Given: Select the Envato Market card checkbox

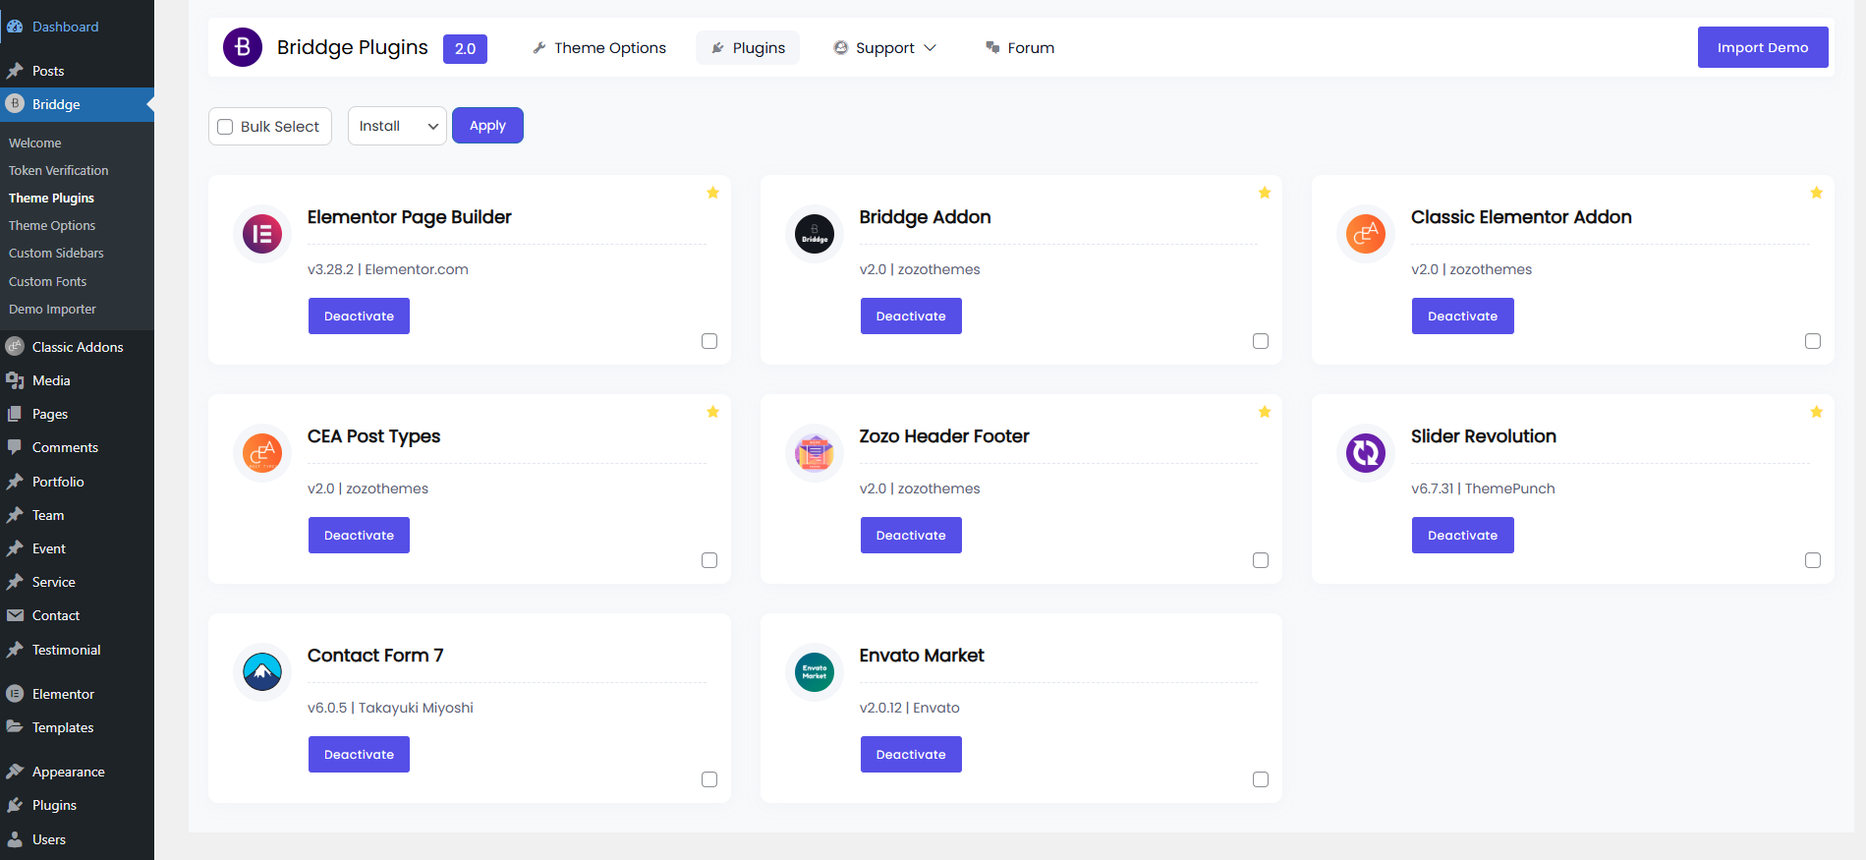Looking at the screenshot, I should pyautogui.click(x=1261, y=779).
